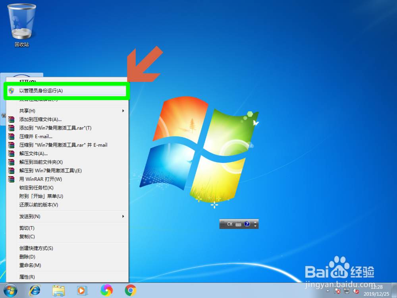Image resolution: width=397 pixels, height=298 pixels.
Task: Open the Recycle Bin desktop icon
Action: pos(21,25)
